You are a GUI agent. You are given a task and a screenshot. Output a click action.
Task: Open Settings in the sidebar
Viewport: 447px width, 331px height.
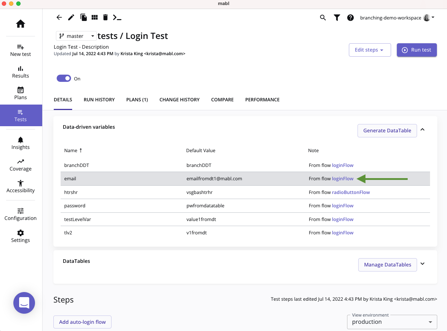point(21,237)
